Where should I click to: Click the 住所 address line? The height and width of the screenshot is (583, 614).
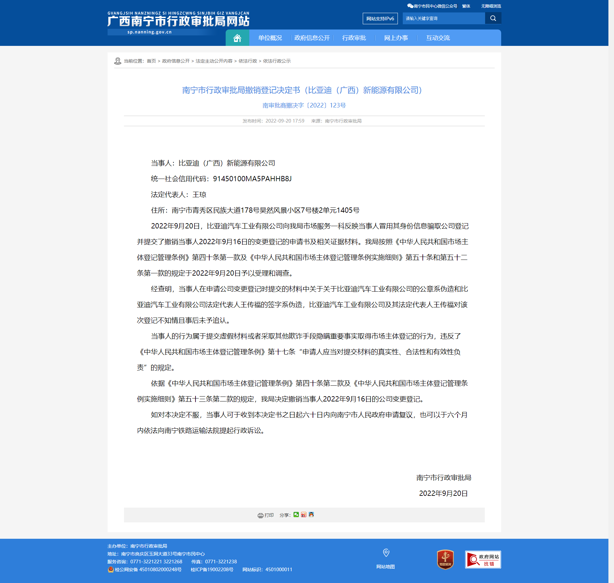pyautogui.click(x=255, y=210)
